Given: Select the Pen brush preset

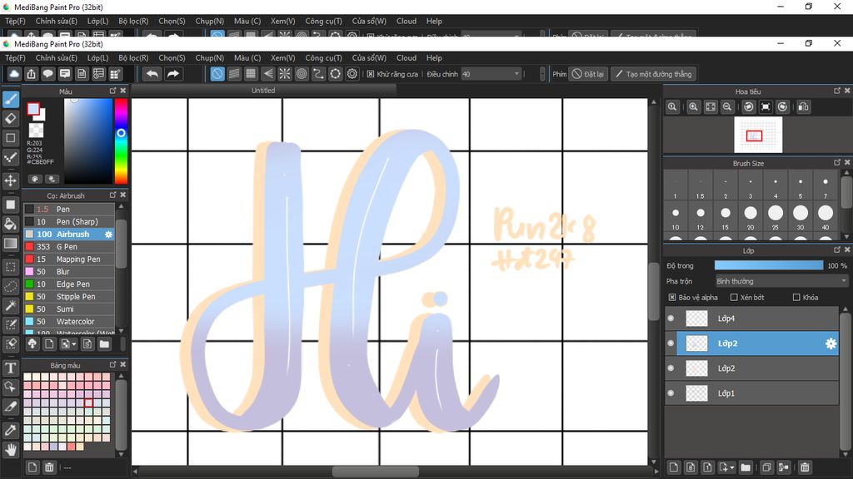Looking at the screenshot, I should [x=68, y=209].
